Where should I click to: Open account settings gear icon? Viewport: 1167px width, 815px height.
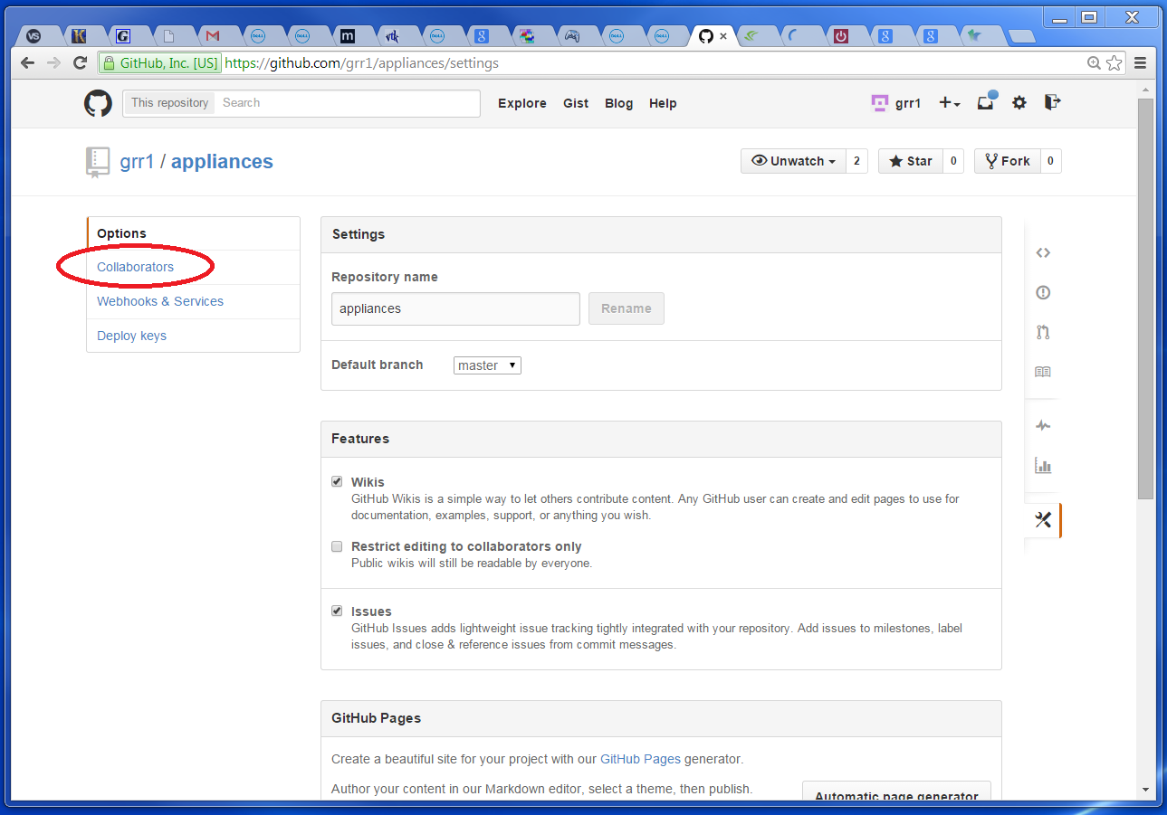point(1019,103)
